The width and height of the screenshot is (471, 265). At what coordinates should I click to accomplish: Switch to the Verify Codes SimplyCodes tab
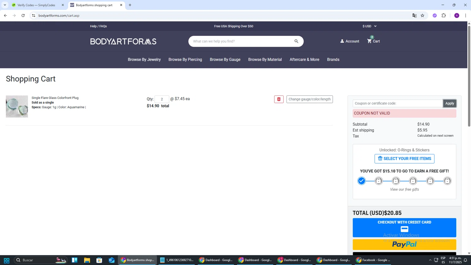tap(36, 5)
